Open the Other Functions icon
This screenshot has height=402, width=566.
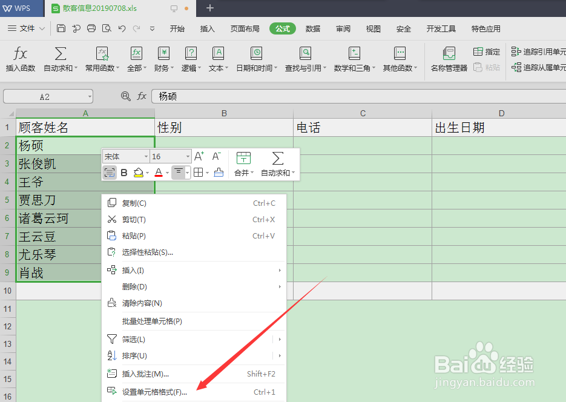pyautogui.click(x=400, y=54)
